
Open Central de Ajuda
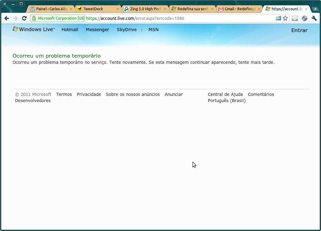(225, 94)
